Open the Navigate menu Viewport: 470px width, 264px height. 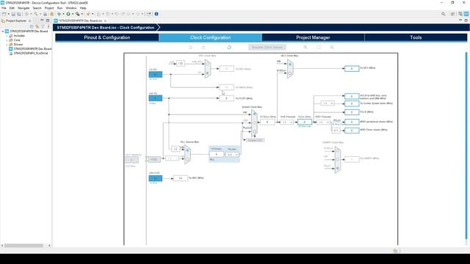[23, 8]
